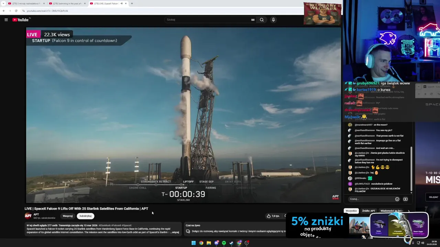
Task: Reload the page with the refresh icon
Action: (x=16, y=11)
